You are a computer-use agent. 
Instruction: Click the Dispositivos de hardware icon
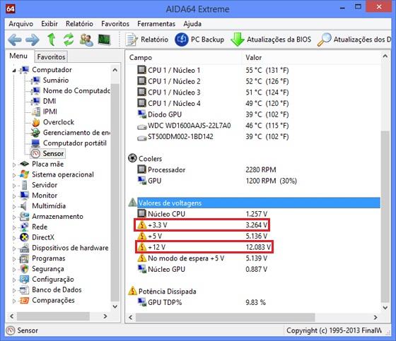pyautogui.click(x=24, y=249)
